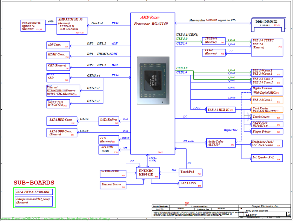This screenshot has width=293, height=221.
Task: Select the Digital Camera block
Action: (x=267, y=91)
